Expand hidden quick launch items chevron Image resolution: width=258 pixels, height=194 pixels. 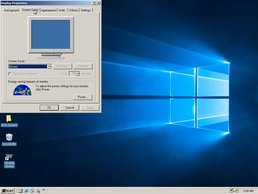point(43,190)
